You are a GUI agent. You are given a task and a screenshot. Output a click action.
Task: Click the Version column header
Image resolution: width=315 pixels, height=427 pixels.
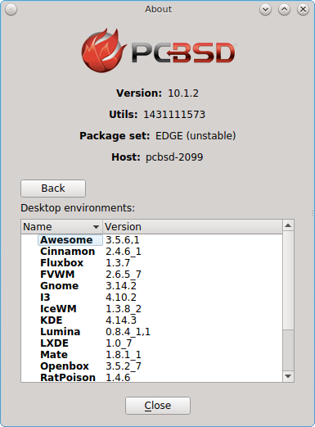(192, 227)
